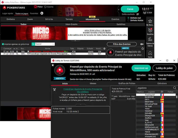Select Lugar rápido navigation item

(x=8, y=14)
